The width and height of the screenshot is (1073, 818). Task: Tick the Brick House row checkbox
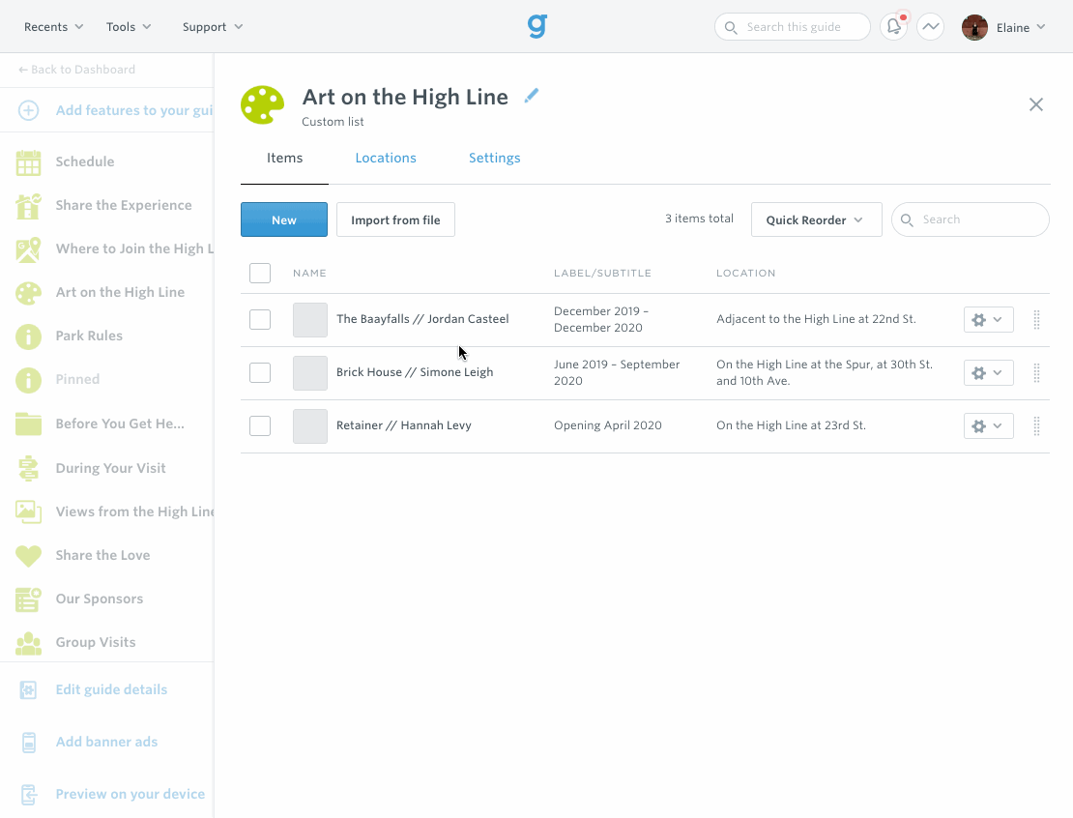coord(260,372)
